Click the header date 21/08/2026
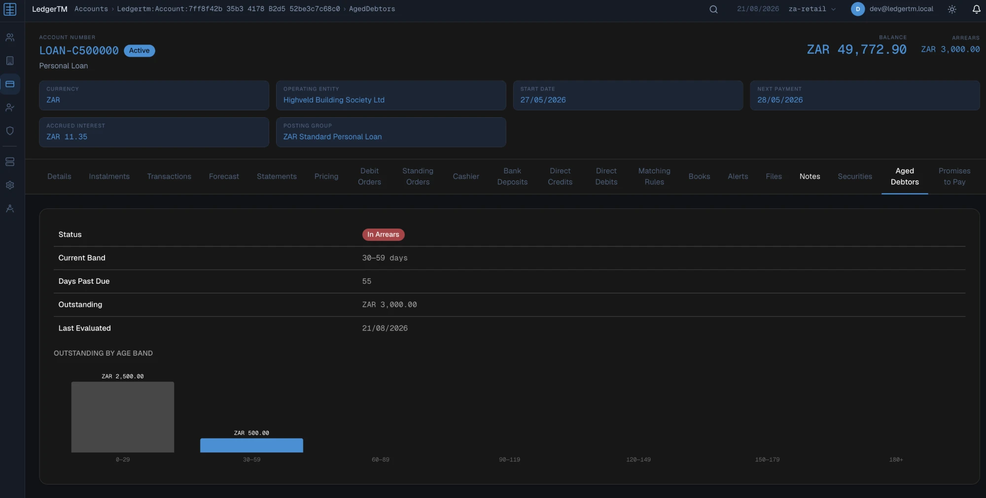986x498 pixels. point(758,9)
